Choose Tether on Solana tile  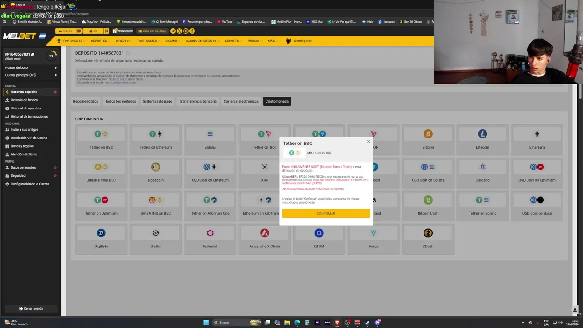tap(482, 205)
